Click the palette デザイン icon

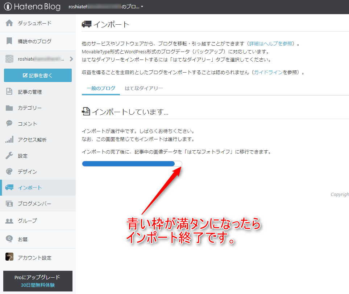coord(9,171)
